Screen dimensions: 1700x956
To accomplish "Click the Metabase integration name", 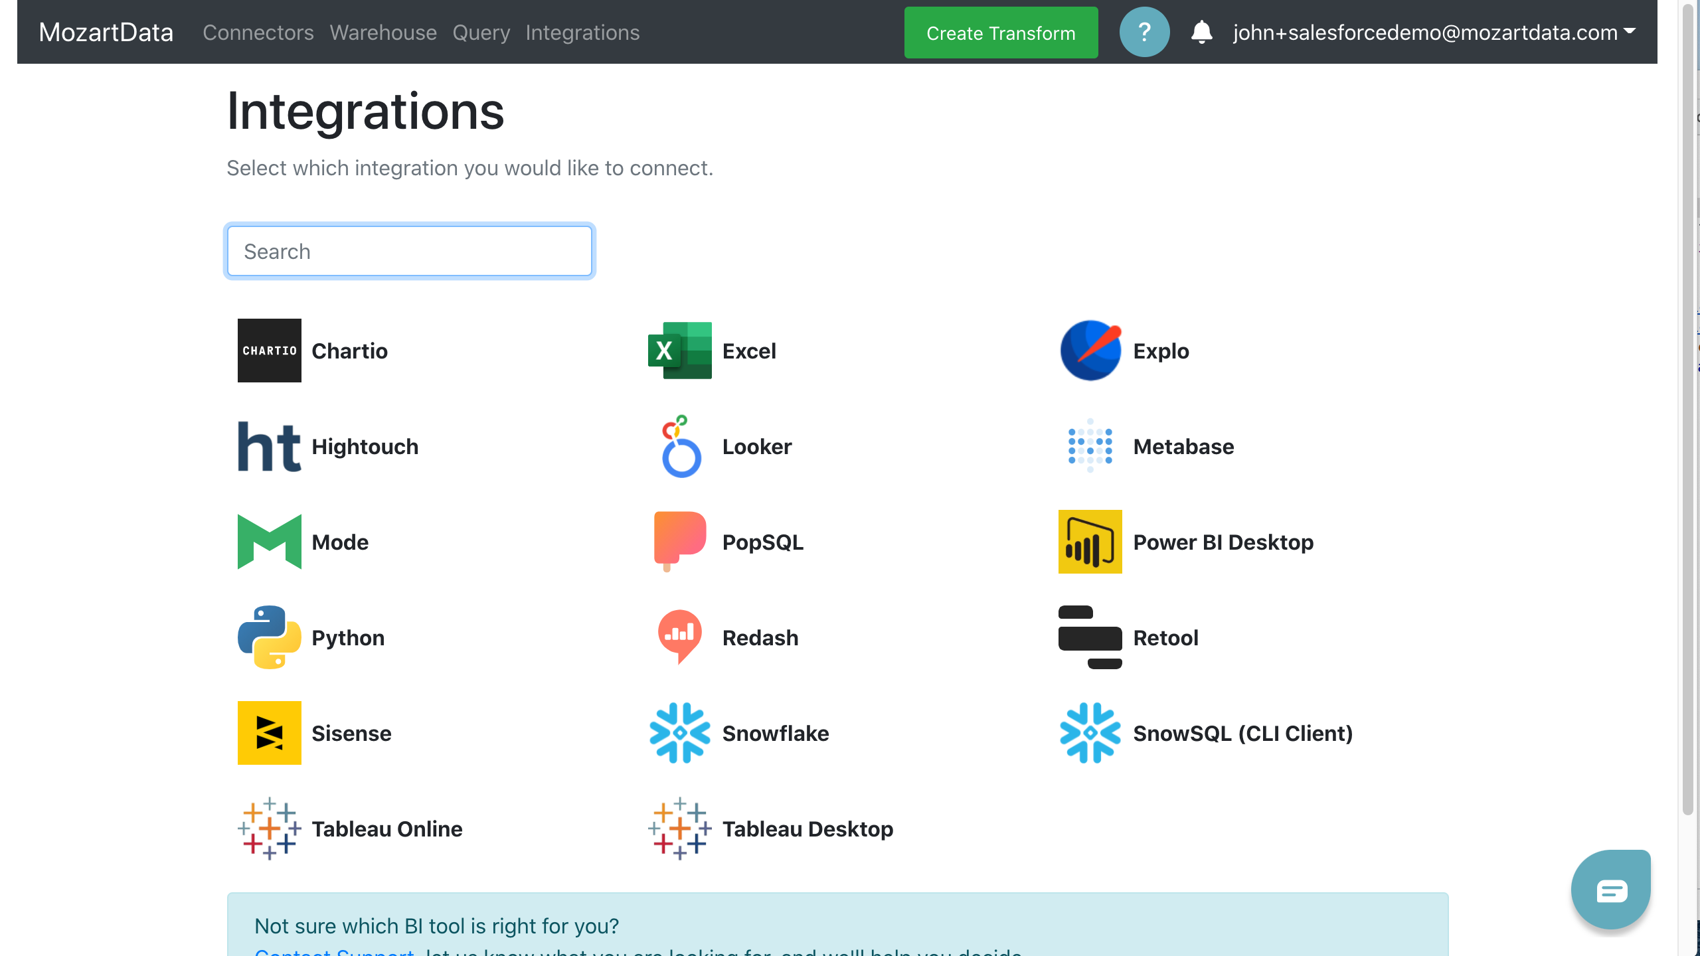I will tap(1183, 446).
